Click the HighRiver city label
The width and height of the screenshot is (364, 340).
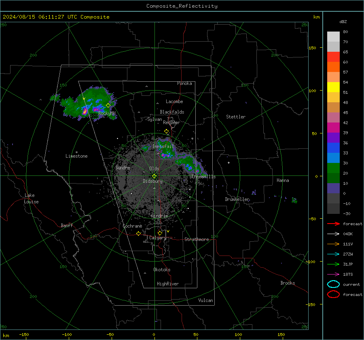(168, 284)
